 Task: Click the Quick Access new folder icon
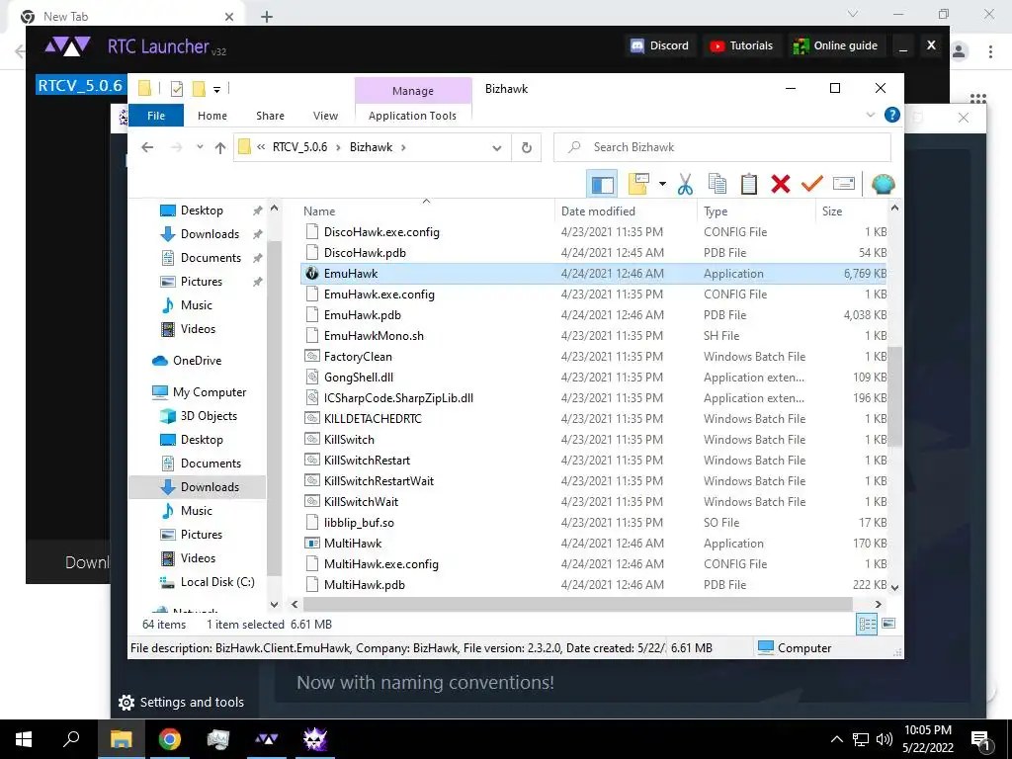pyautogui.click(x=199, y=88)
